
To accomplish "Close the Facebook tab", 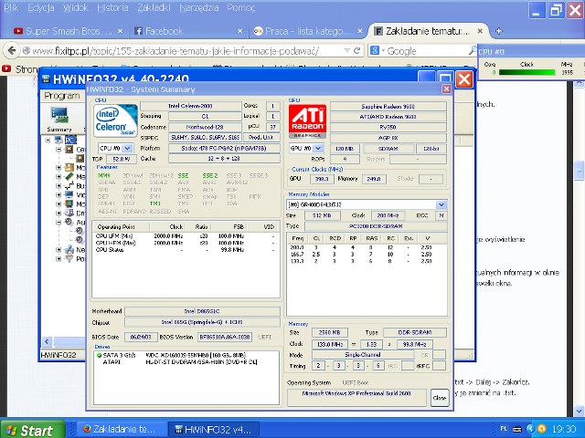I will (x=239, y=31).
